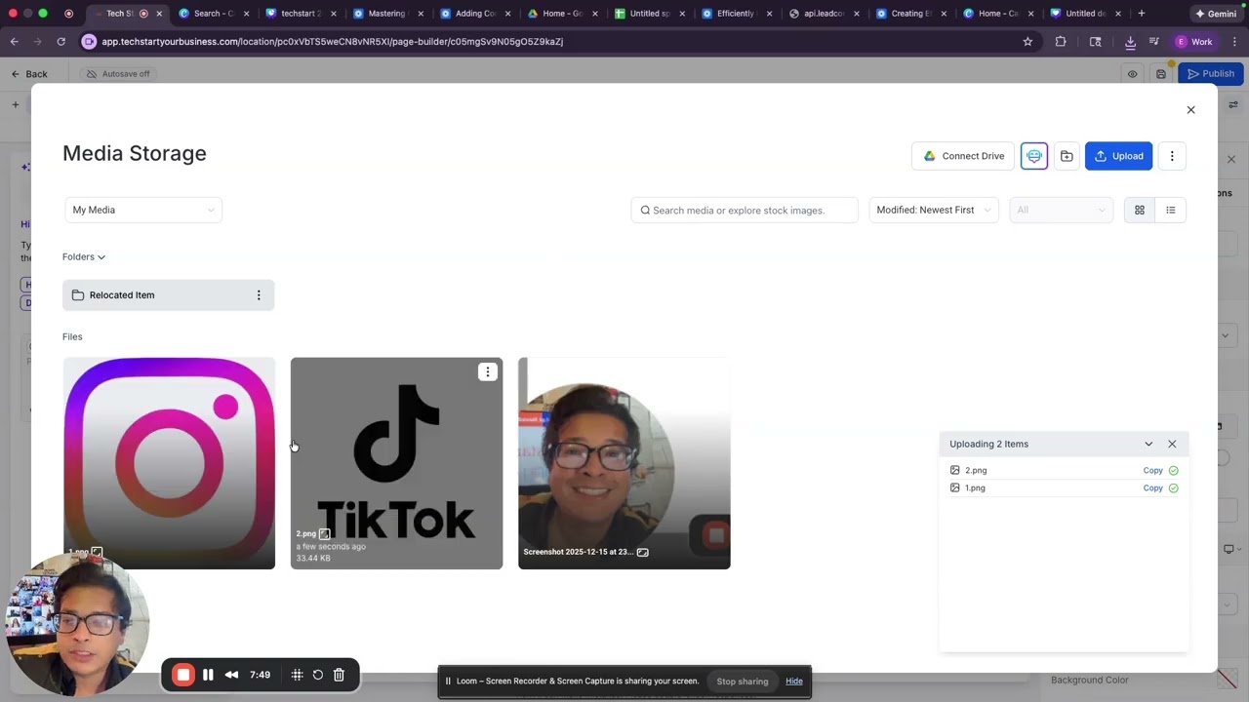The height and width of the screenshot is (702, 1249).
Task: Switch to the Creating E browser tab
Action: 909,14
